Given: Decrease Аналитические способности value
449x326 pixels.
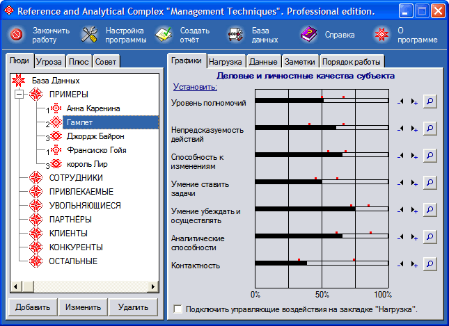Looking at the screenshot, I should pyautogui.click(x=400, y=237).
